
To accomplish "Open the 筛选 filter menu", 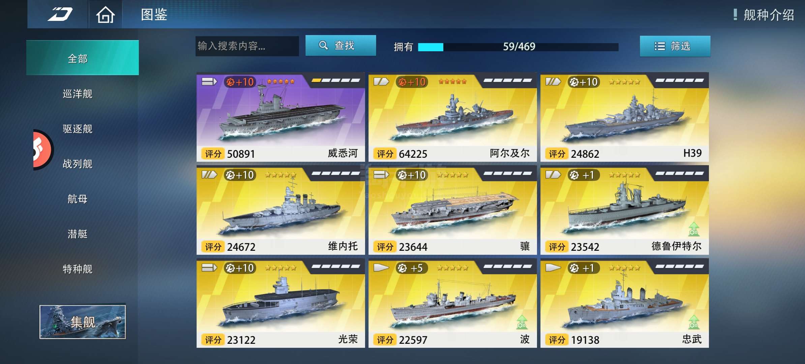I will [x=675, y=46].
